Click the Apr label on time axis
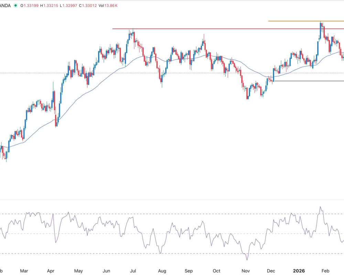 [51, 271]
